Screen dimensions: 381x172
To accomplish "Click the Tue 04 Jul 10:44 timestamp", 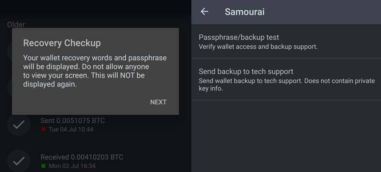I will click(x=71, y=129).
